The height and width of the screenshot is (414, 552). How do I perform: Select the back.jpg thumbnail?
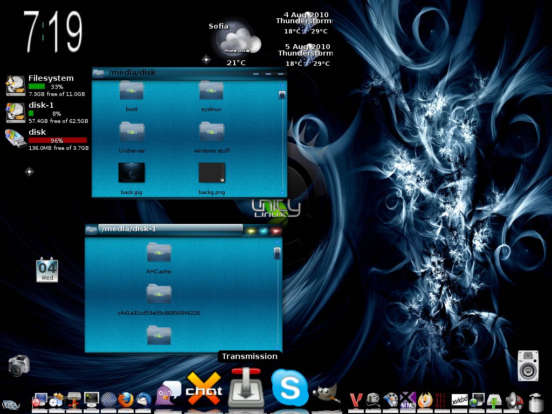click(132, 173)
